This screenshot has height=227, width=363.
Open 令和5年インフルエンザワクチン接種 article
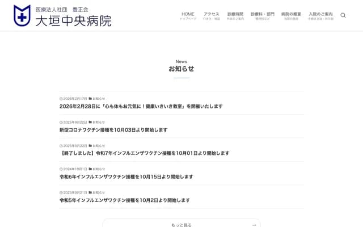click(124, 200)
